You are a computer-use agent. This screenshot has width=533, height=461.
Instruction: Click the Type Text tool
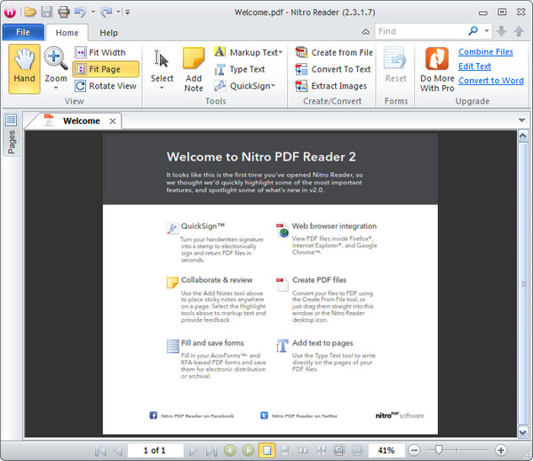point(239,69)
